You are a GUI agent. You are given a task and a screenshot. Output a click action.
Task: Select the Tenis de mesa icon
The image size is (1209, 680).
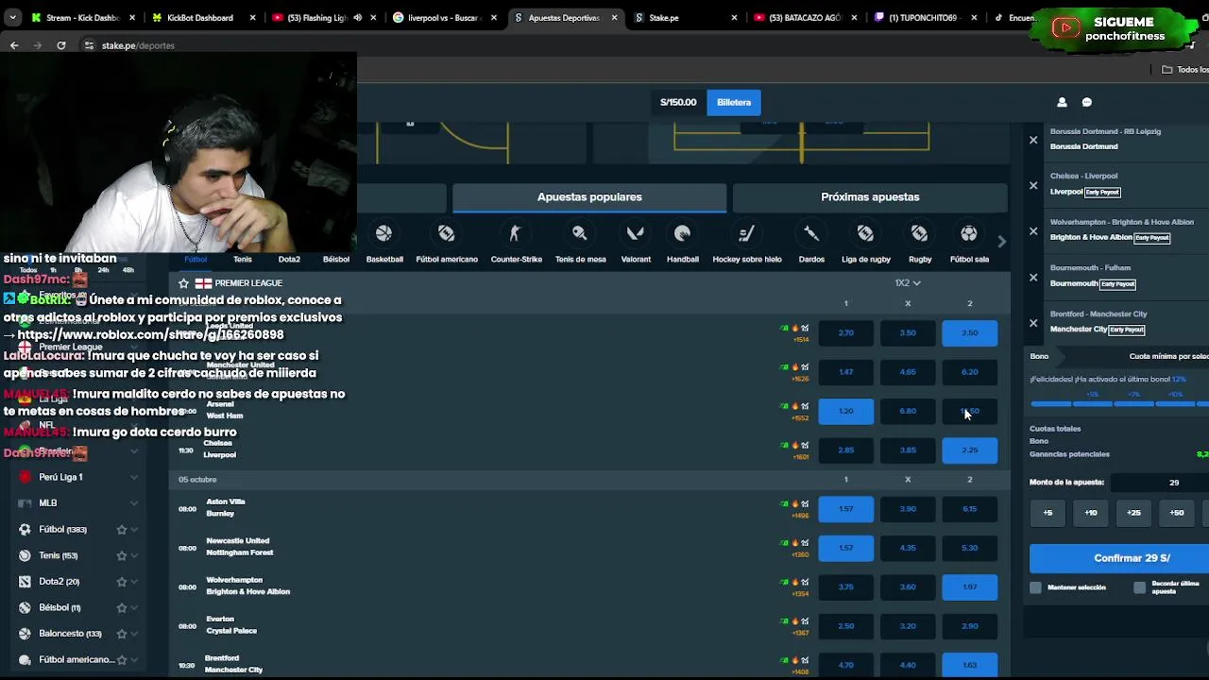point(580,233)
